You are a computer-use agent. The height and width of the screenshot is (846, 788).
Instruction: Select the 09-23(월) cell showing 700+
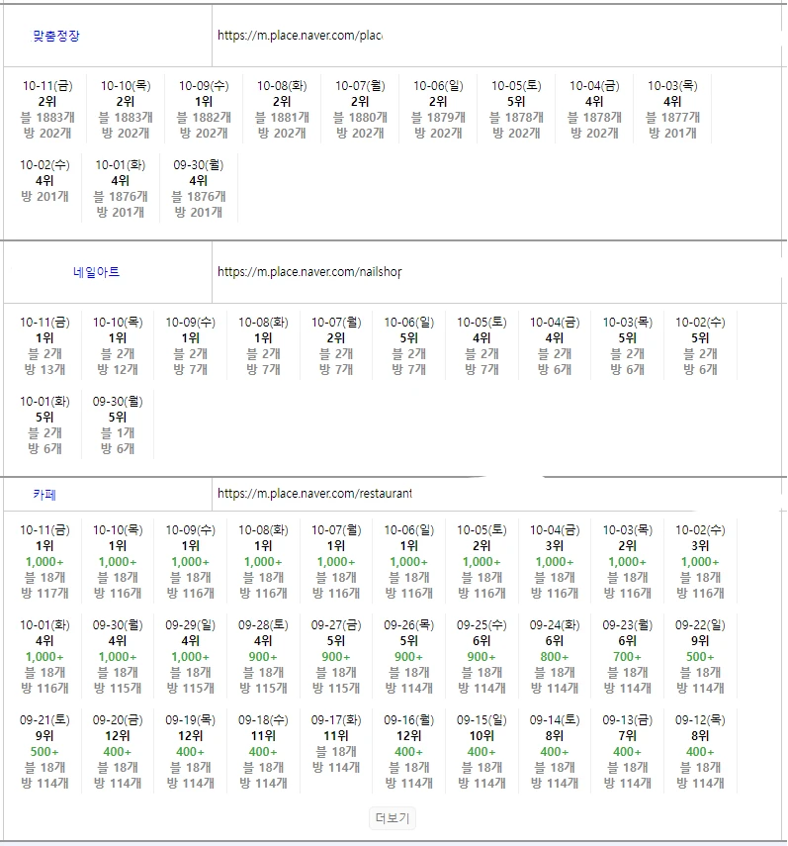627,657
